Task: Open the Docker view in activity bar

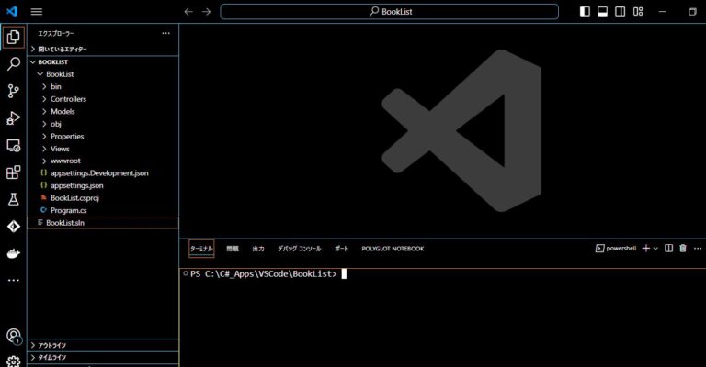Action: (13, 252)
